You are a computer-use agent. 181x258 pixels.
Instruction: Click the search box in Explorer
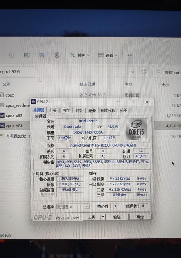167,72
